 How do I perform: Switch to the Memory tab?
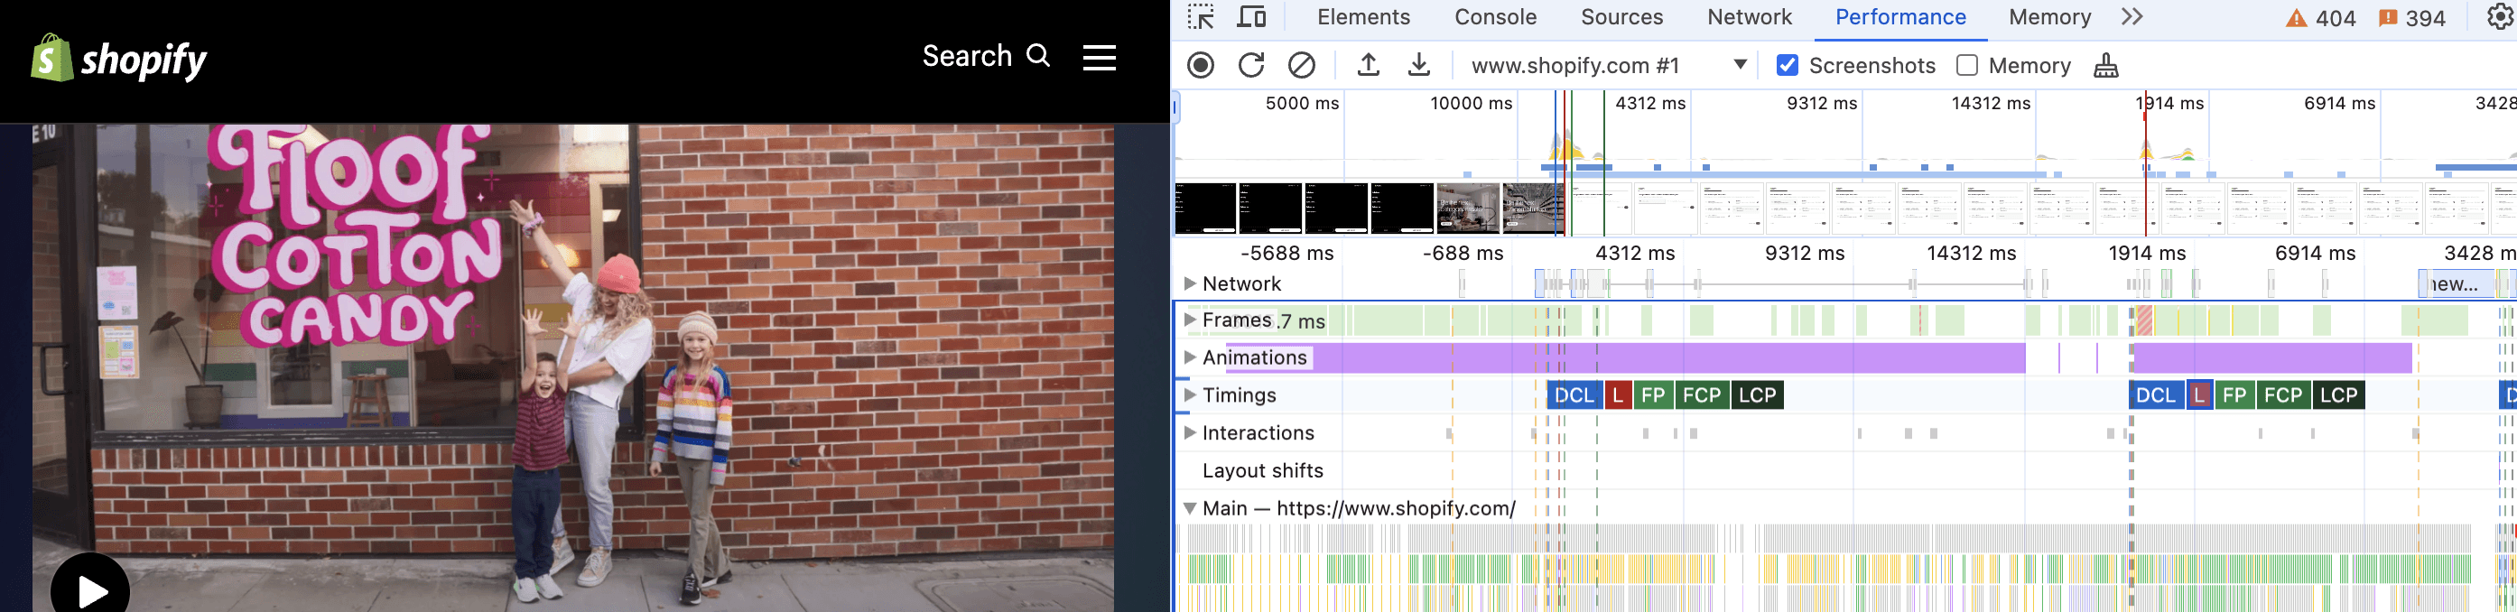coord(2049,16)
